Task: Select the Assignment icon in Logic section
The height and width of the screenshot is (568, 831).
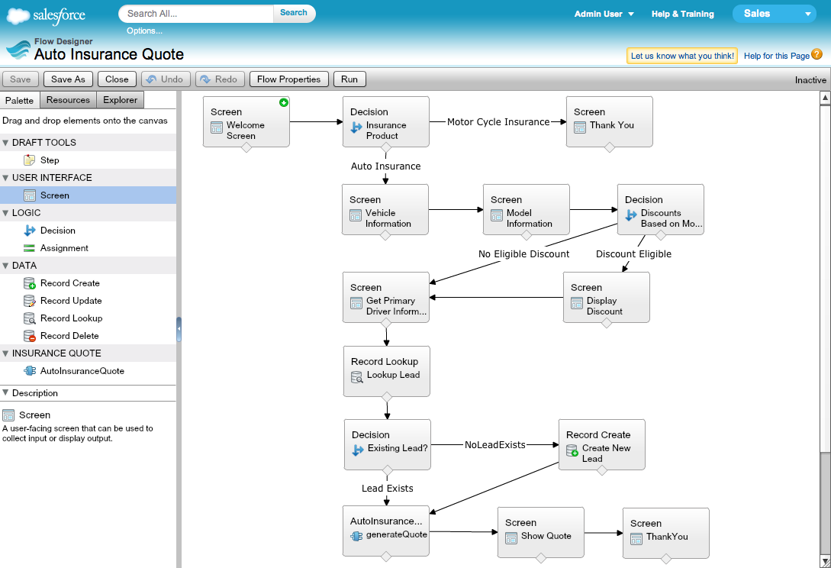Action: pos(30,248)
